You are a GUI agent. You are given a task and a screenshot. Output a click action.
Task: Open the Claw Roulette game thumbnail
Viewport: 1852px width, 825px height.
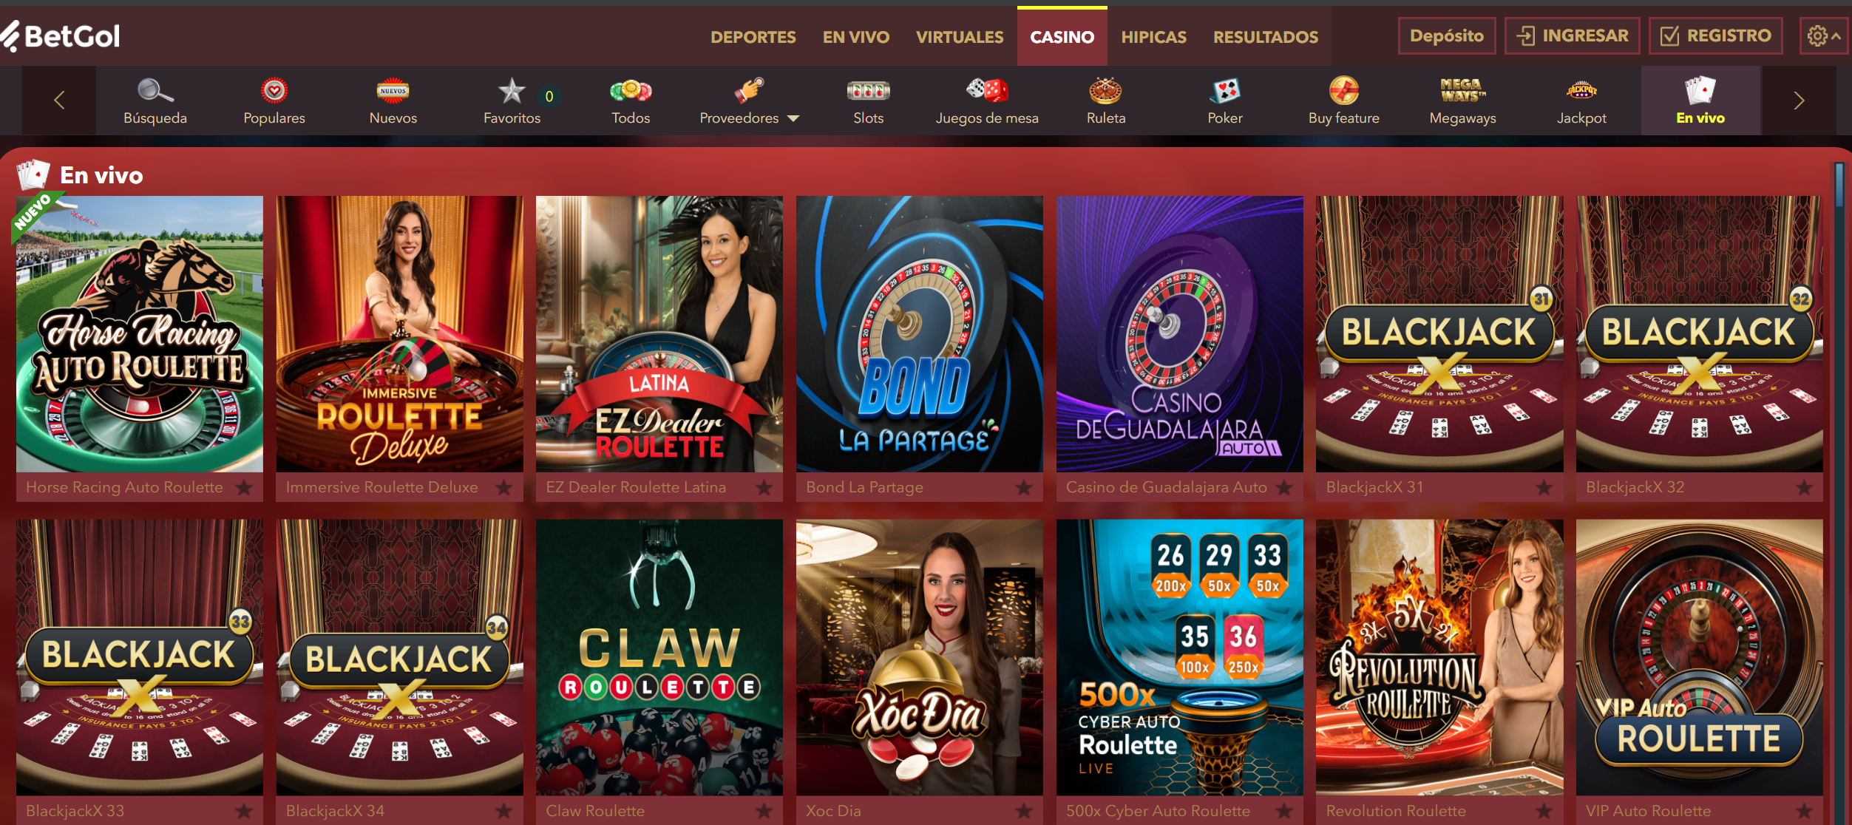coord(659,657)
